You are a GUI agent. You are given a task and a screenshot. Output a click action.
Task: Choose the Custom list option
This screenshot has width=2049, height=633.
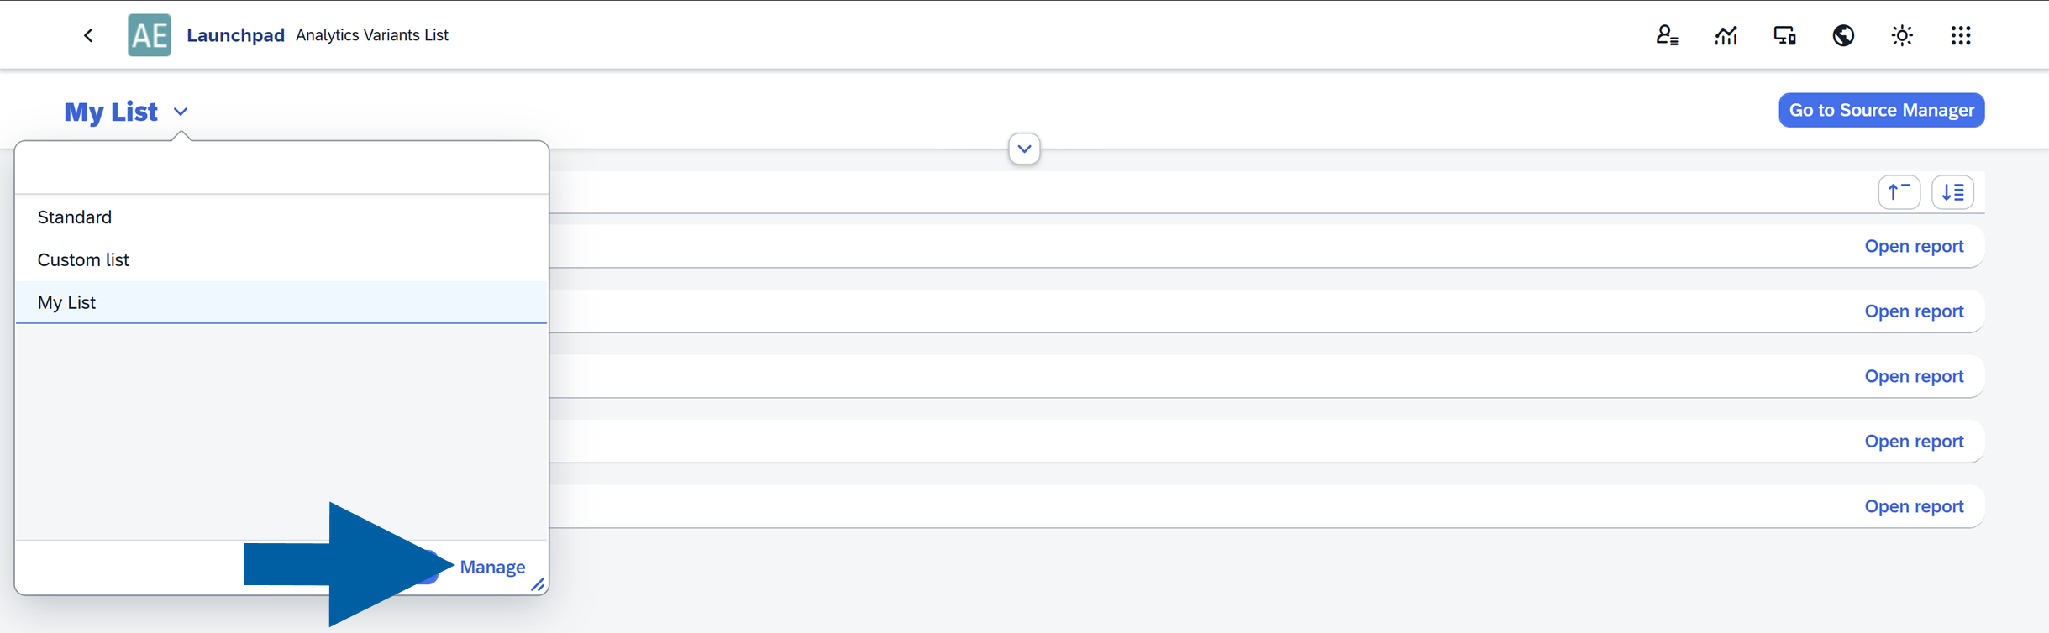pos(82,259)
